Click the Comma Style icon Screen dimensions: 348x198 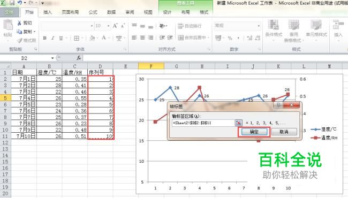click(x=238, y=38)
